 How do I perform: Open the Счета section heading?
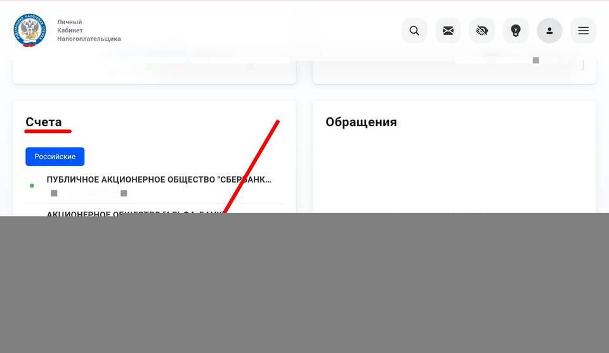tap(44, 122)
